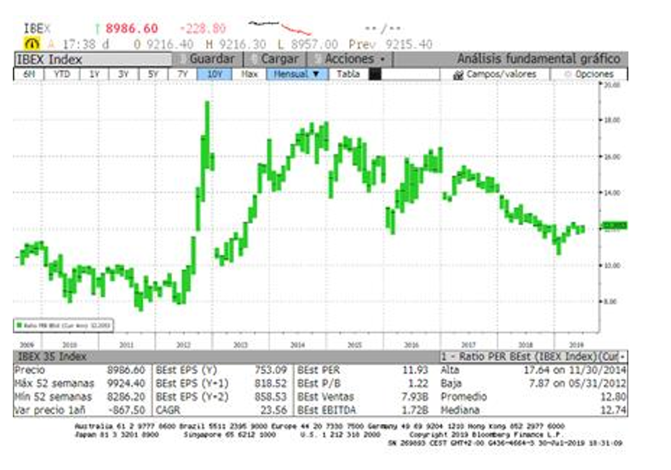Click the BEst EPS (Y-1) value 818.52

pos(271,383)
